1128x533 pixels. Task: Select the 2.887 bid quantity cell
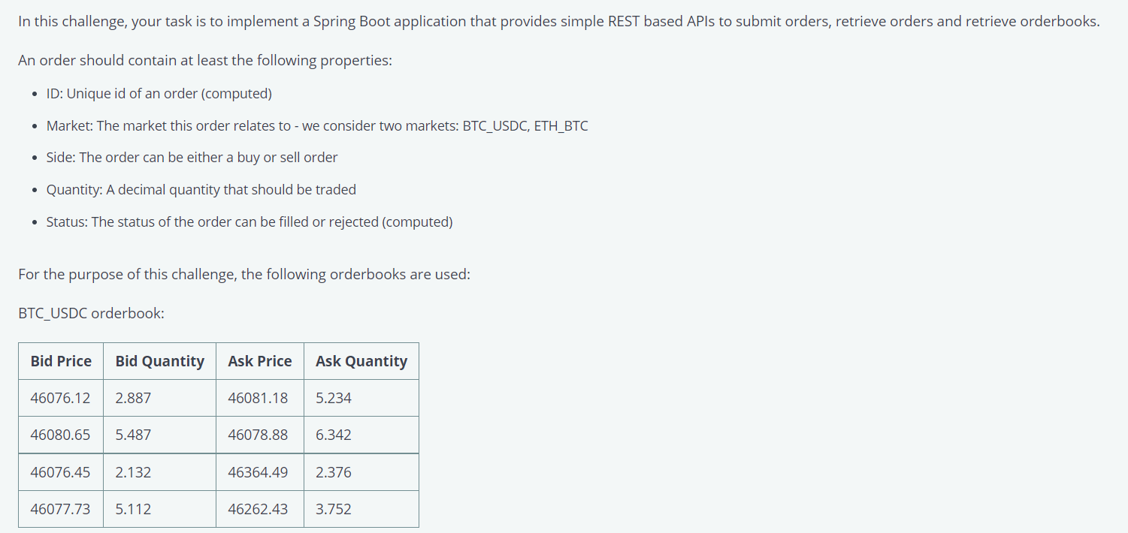159,398
